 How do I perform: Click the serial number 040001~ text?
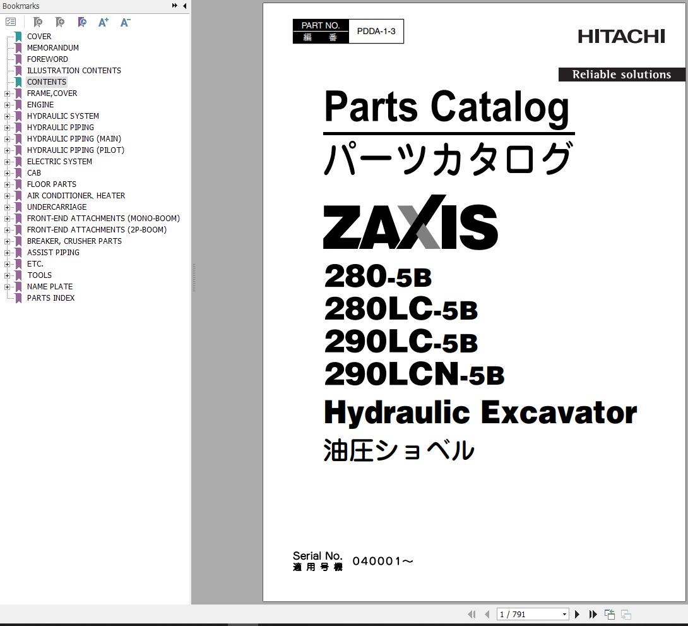(x=383, y=561)
